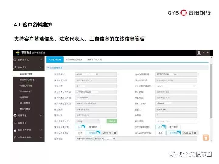Select 永久 option for 法人证件到期日
This screenshot has height=164, width=219.
pyautogui.click(x=80, y=133)
